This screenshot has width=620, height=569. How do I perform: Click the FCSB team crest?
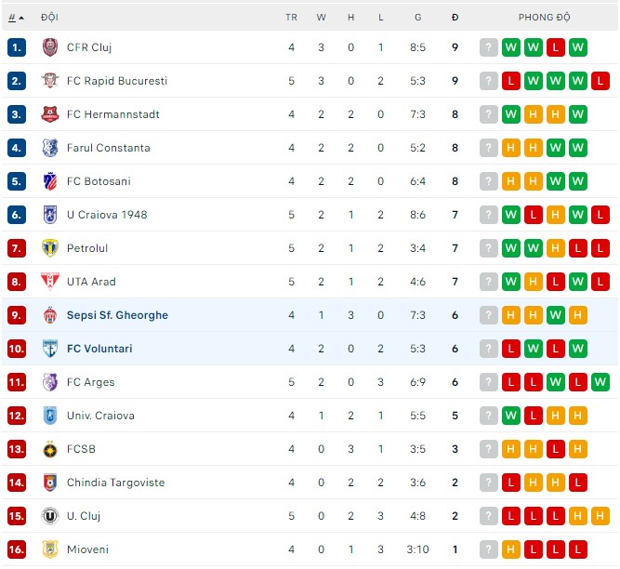point(50,449)
